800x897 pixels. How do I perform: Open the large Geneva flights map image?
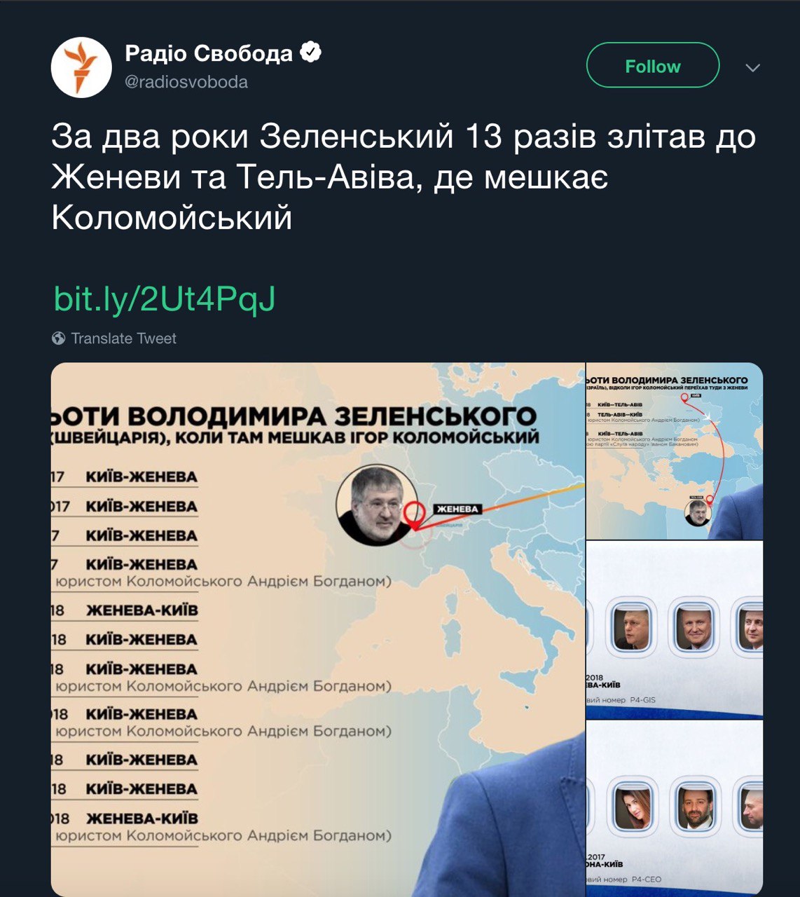[x=317, y=629]
